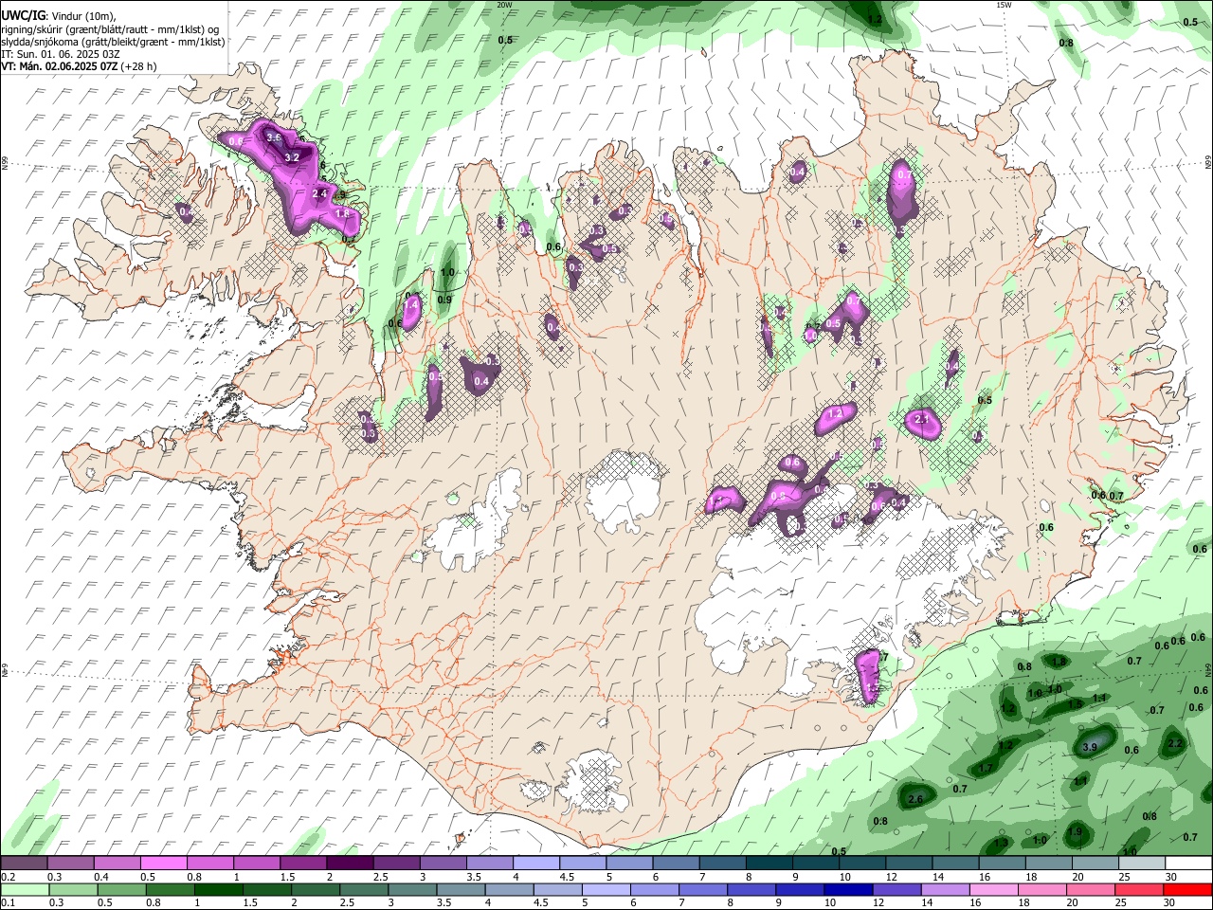The width and height of the screenshot is (1213, 910).
Task: Click the "slydda/snjókoma" description line in the header
Action: [113, 42]
